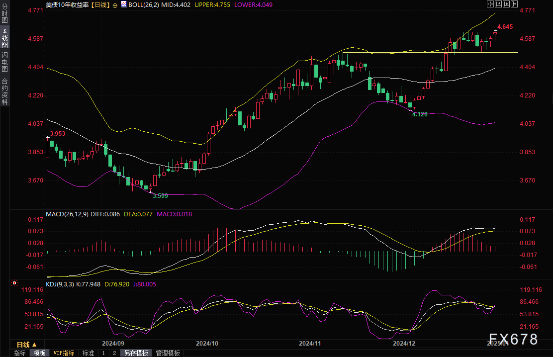
Task: Open VIP指标 tab
Action: pos(64,353)
